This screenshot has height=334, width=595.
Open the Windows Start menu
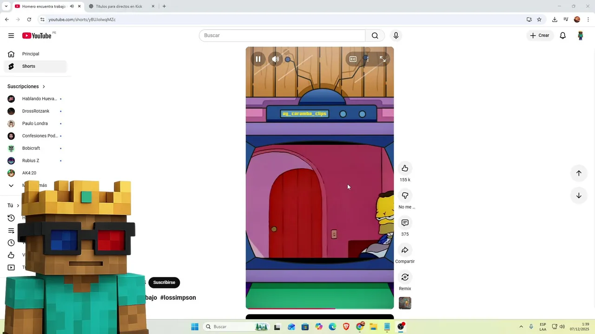pos(195,327)
